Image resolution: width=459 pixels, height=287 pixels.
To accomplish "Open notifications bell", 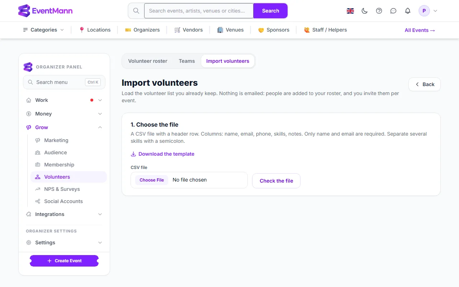I will pyautogui.click(x=408, y=11).
